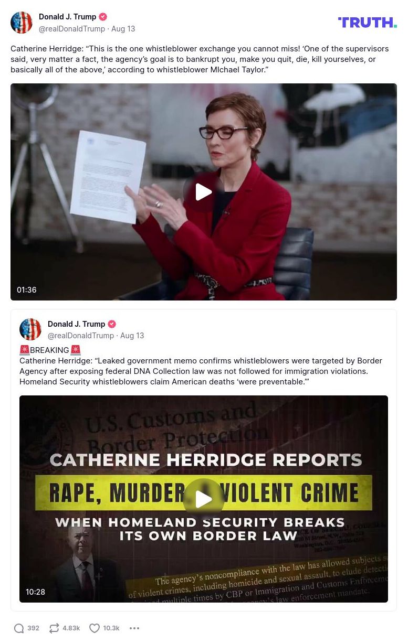Open @realDonaldTrump handle on top post
Image resolution: width=408 pixels, height=644 pixels.
[72, 29]
